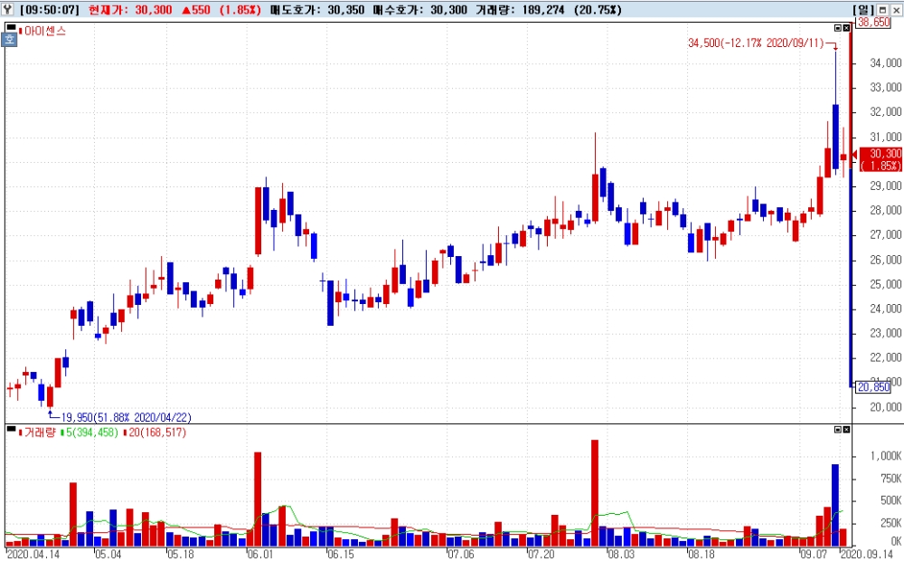Click the 19,950(51.88% 2020/04/22) low annotation
The image size is (904, 561).
coord(127,417)
